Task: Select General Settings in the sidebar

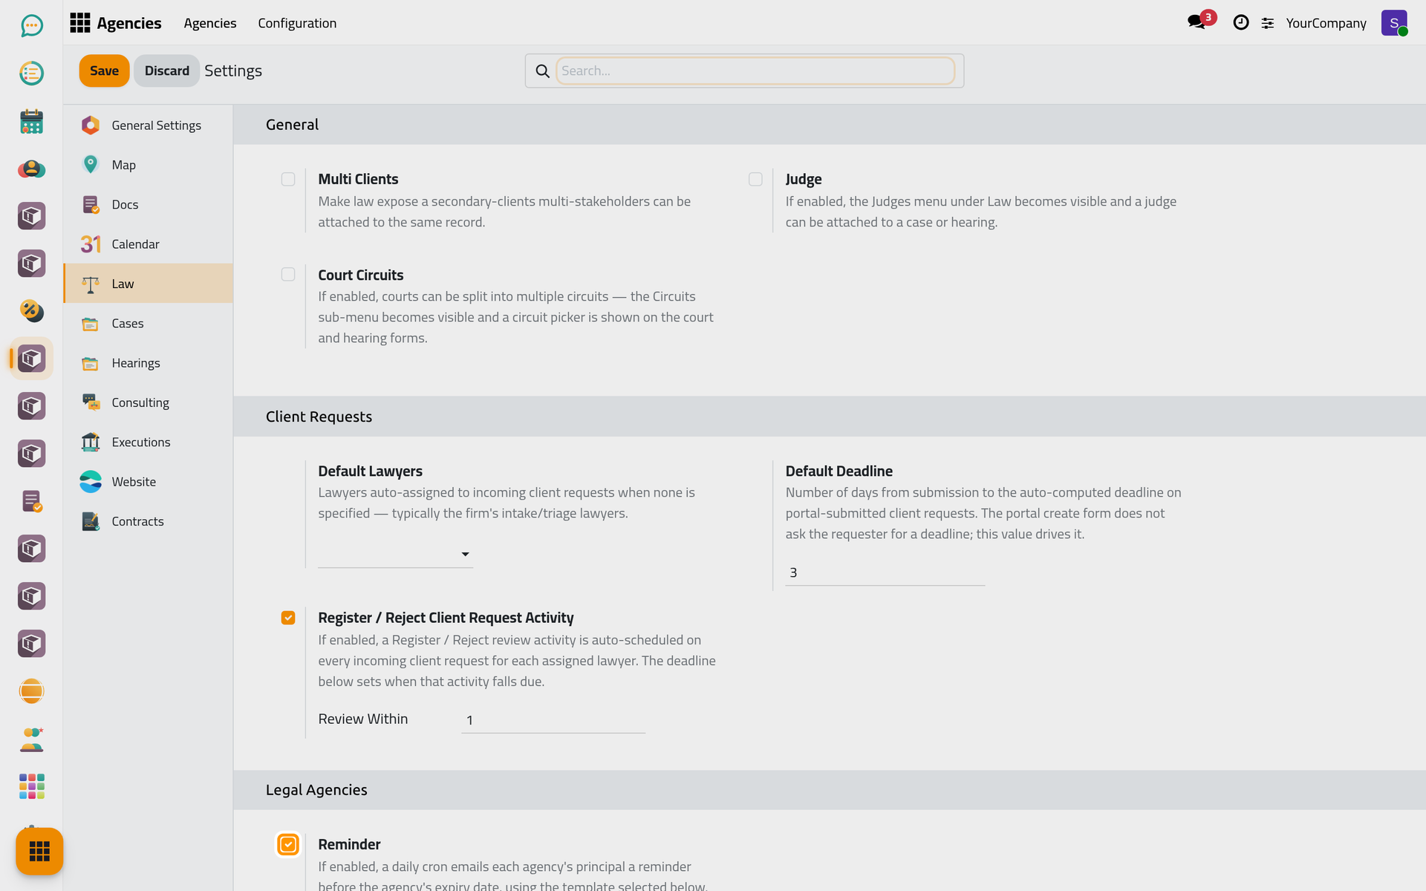Action: [149, 125]
